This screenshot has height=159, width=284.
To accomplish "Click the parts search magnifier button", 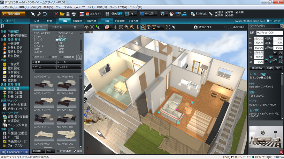I will click(x=79, y=57).
